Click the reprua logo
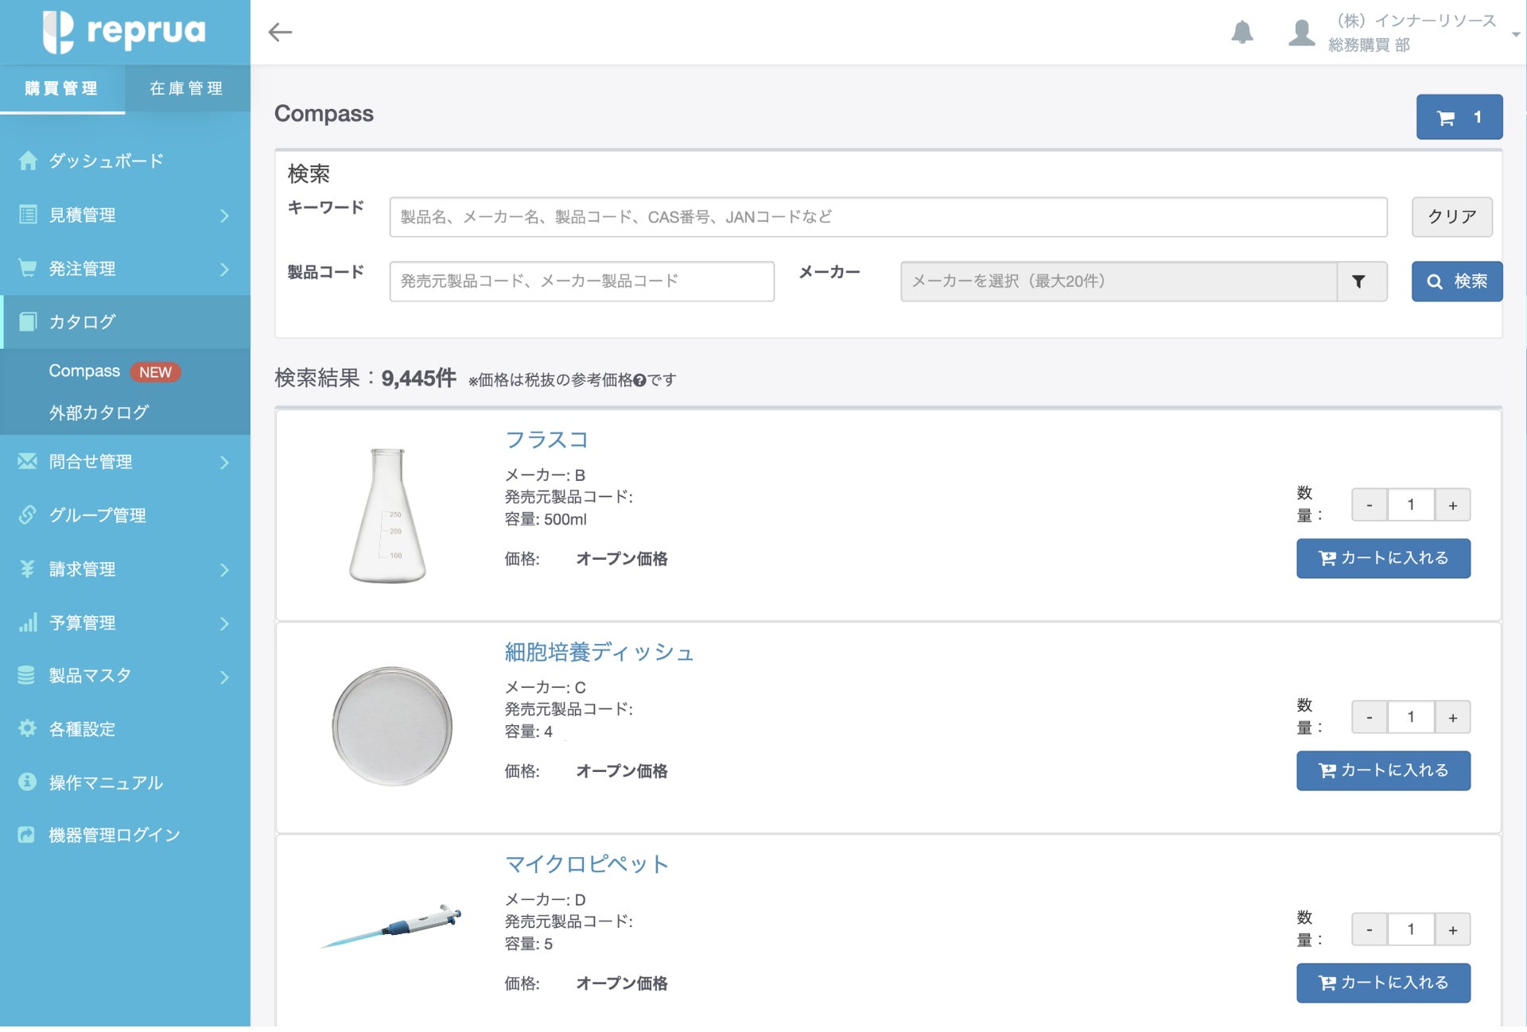The width and height of the screenshot is (1527, 1032). tap(124, 32)
